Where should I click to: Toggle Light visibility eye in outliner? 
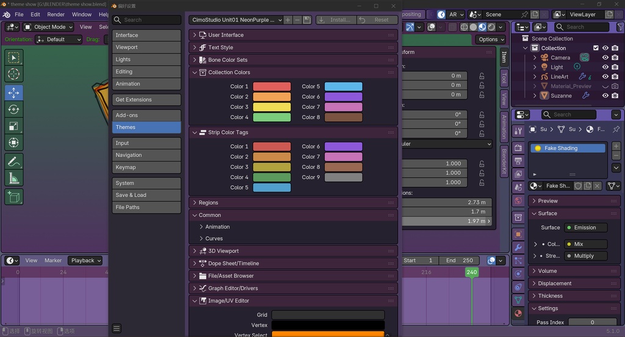pos(605,67)
